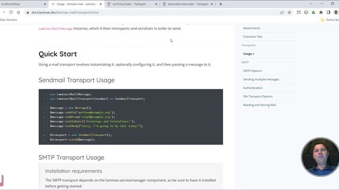The image size is (339, 190).
Task: Open Character Sets in the sidebar
Action: pyautogui.click(x=253, y=36)
